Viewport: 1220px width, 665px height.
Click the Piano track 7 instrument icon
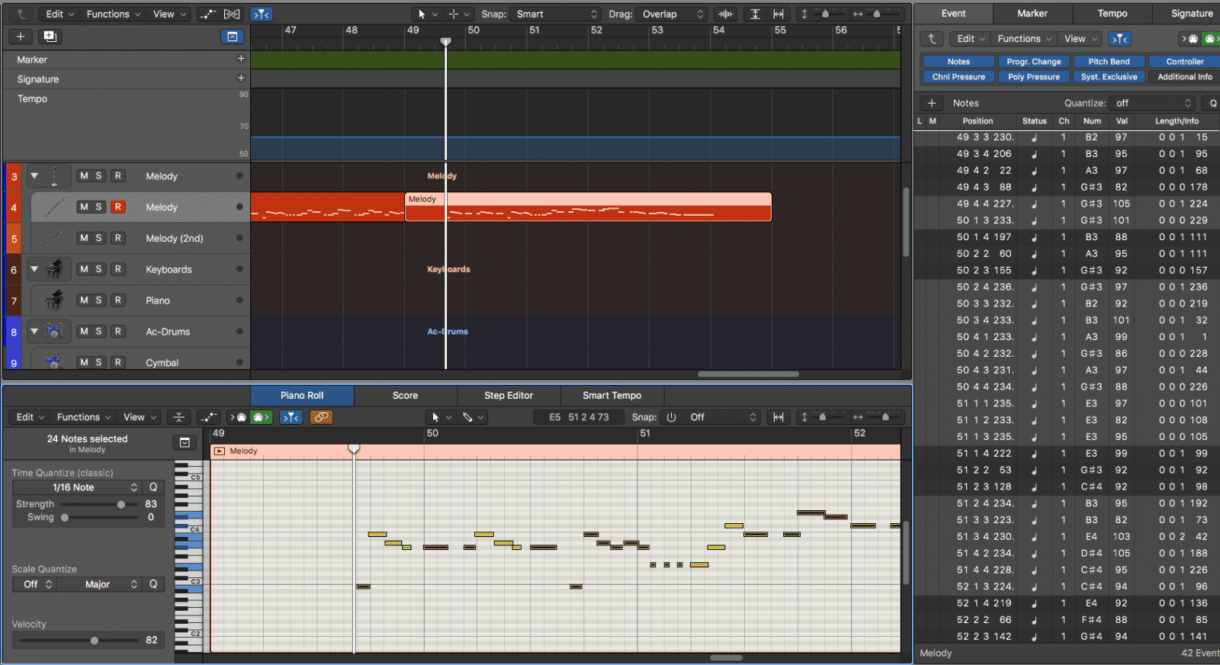(x=54, y=300)
